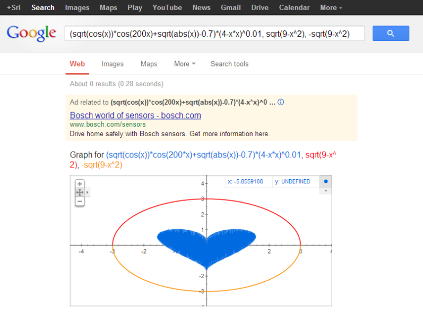This screenshot has width=423, height=318.
Task: Switch to the Maps results tab
Action: click(x=149, y=64)
